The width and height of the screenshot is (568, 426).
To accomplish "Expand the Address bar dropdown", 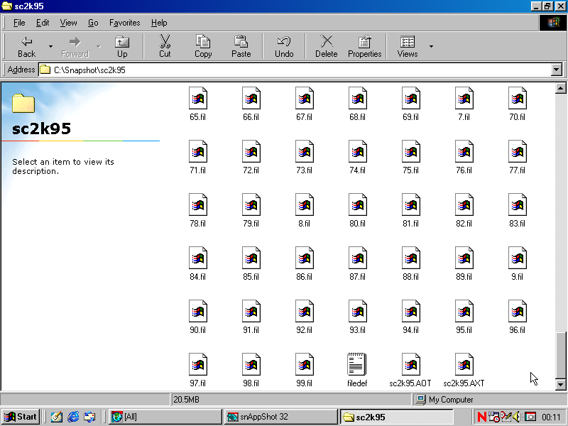I will (557, 70).
